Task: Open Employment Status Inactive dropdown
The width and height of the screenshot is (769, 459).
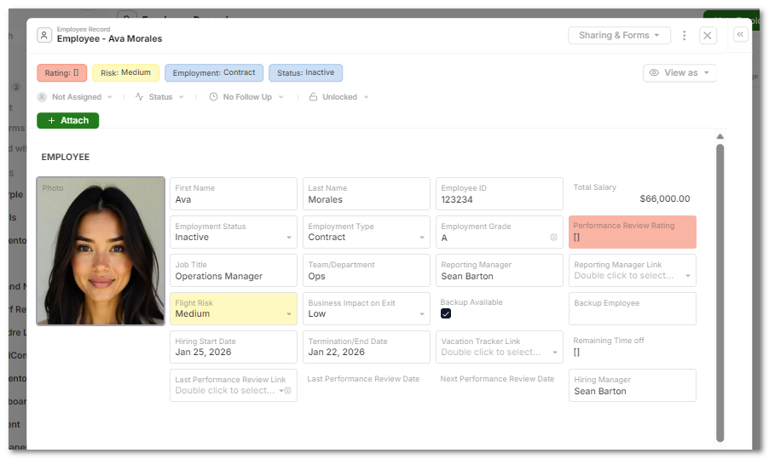Action: click(x=289, y=238)
